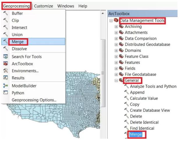The image size is (179, 141).
Task: Select the Merge tool in ArcToolbox
Action: [x=136, y=134]
